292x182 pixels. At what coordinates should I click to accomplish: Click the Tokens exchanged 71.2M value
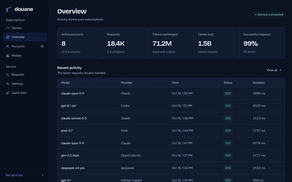pyautogui.click(x=162, y=44)
